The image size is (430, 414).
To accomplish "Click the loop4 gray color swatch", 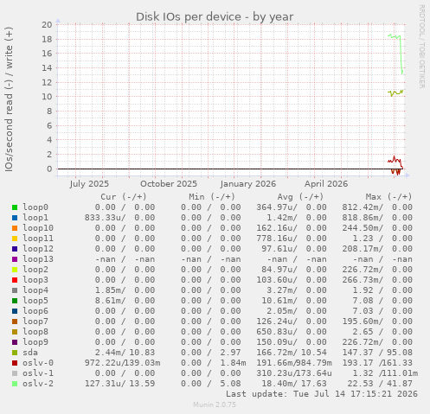I will pyautogui.click(x=15, y=290).
